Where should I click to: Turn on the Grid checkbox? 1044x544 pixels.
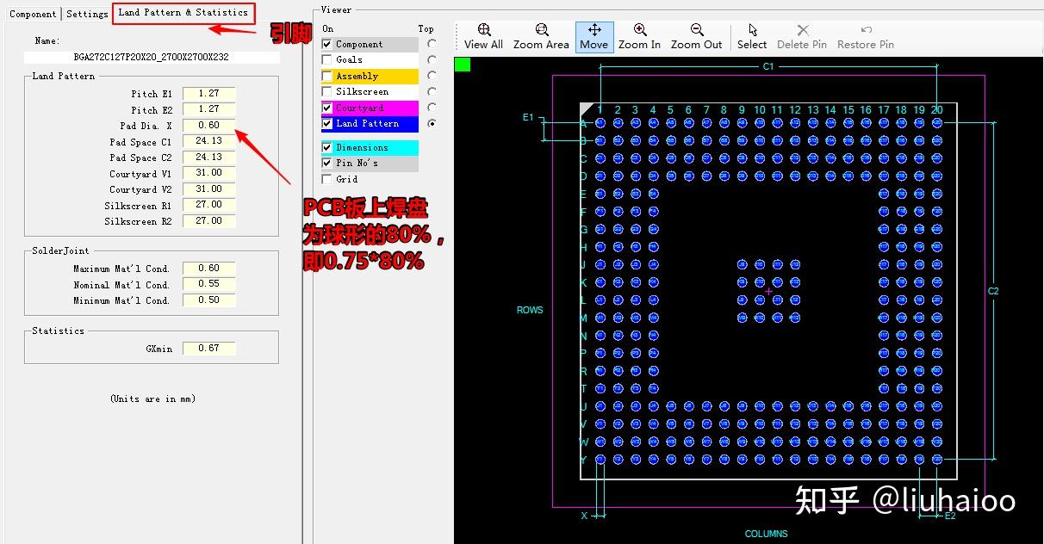[x=326, y=179]
